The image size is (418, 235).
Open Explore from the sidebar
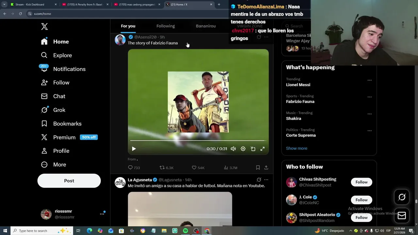point(56,55)
